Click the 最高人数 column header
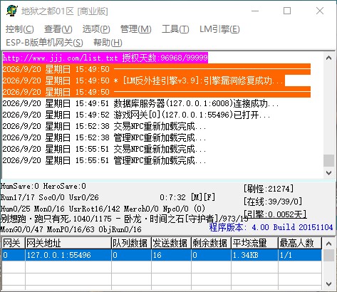This screenshot has width=337, height=292. pos(300,243)
